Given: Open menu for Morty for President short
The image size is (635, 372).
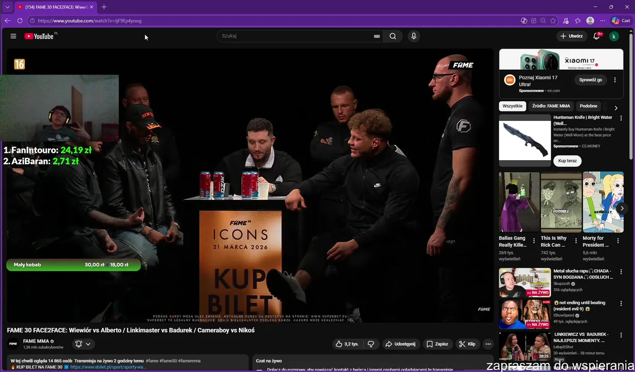Looking at the screenshot, I should tap(618, 241).
